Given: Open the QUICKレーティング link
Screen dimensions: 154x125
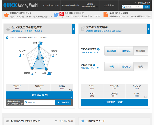Looking at the screenshot, I should coord(90,68).
